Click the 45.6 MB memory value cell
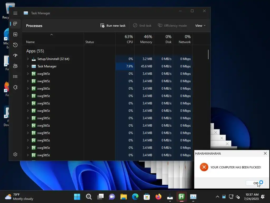The image size is (270, 203). 144,66
